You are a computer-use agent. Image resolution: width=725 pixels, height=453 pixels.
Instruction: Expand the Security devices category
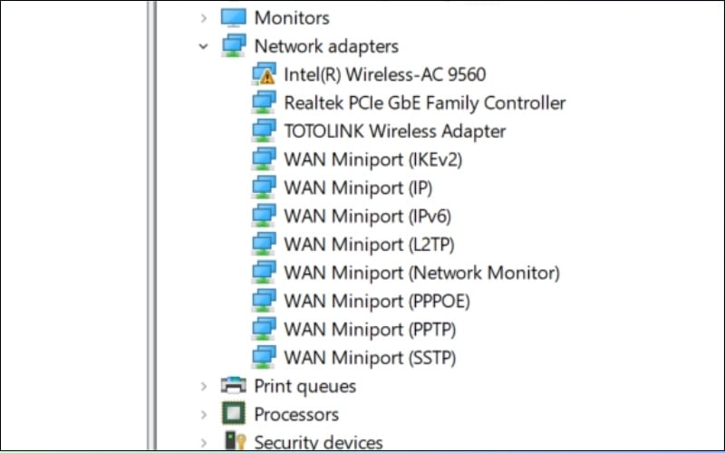coord(204,442)
